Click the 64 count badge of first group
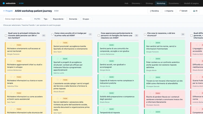 pyautogui.click(x=44, y=35)
